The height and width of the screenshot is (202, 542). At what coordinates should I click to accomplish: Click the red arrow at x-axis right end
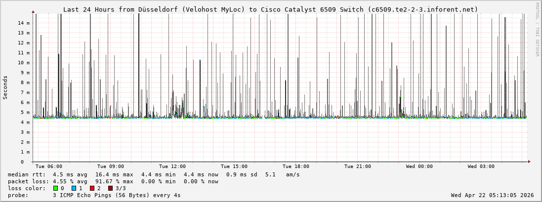[x=529, y=162]
